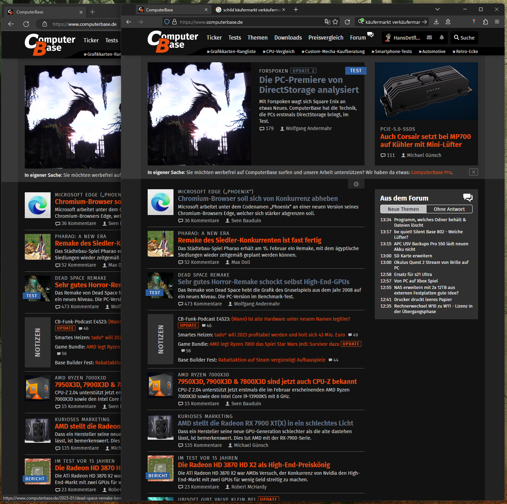
Task: Open the Preisvergleich navigation item
Action: [x=326, y=37]
